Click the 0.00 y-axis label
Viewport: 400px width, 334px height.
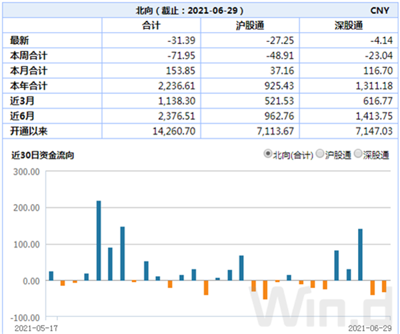tap(31, 281)
